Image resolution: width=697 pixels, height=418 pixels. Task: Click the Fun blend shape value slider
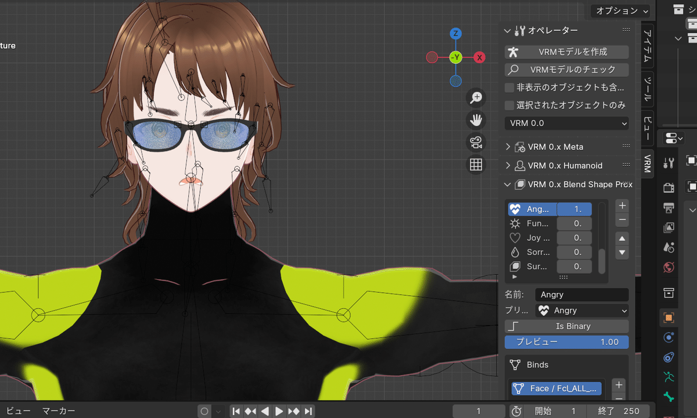pyautogui.click(x=574, y=224)
